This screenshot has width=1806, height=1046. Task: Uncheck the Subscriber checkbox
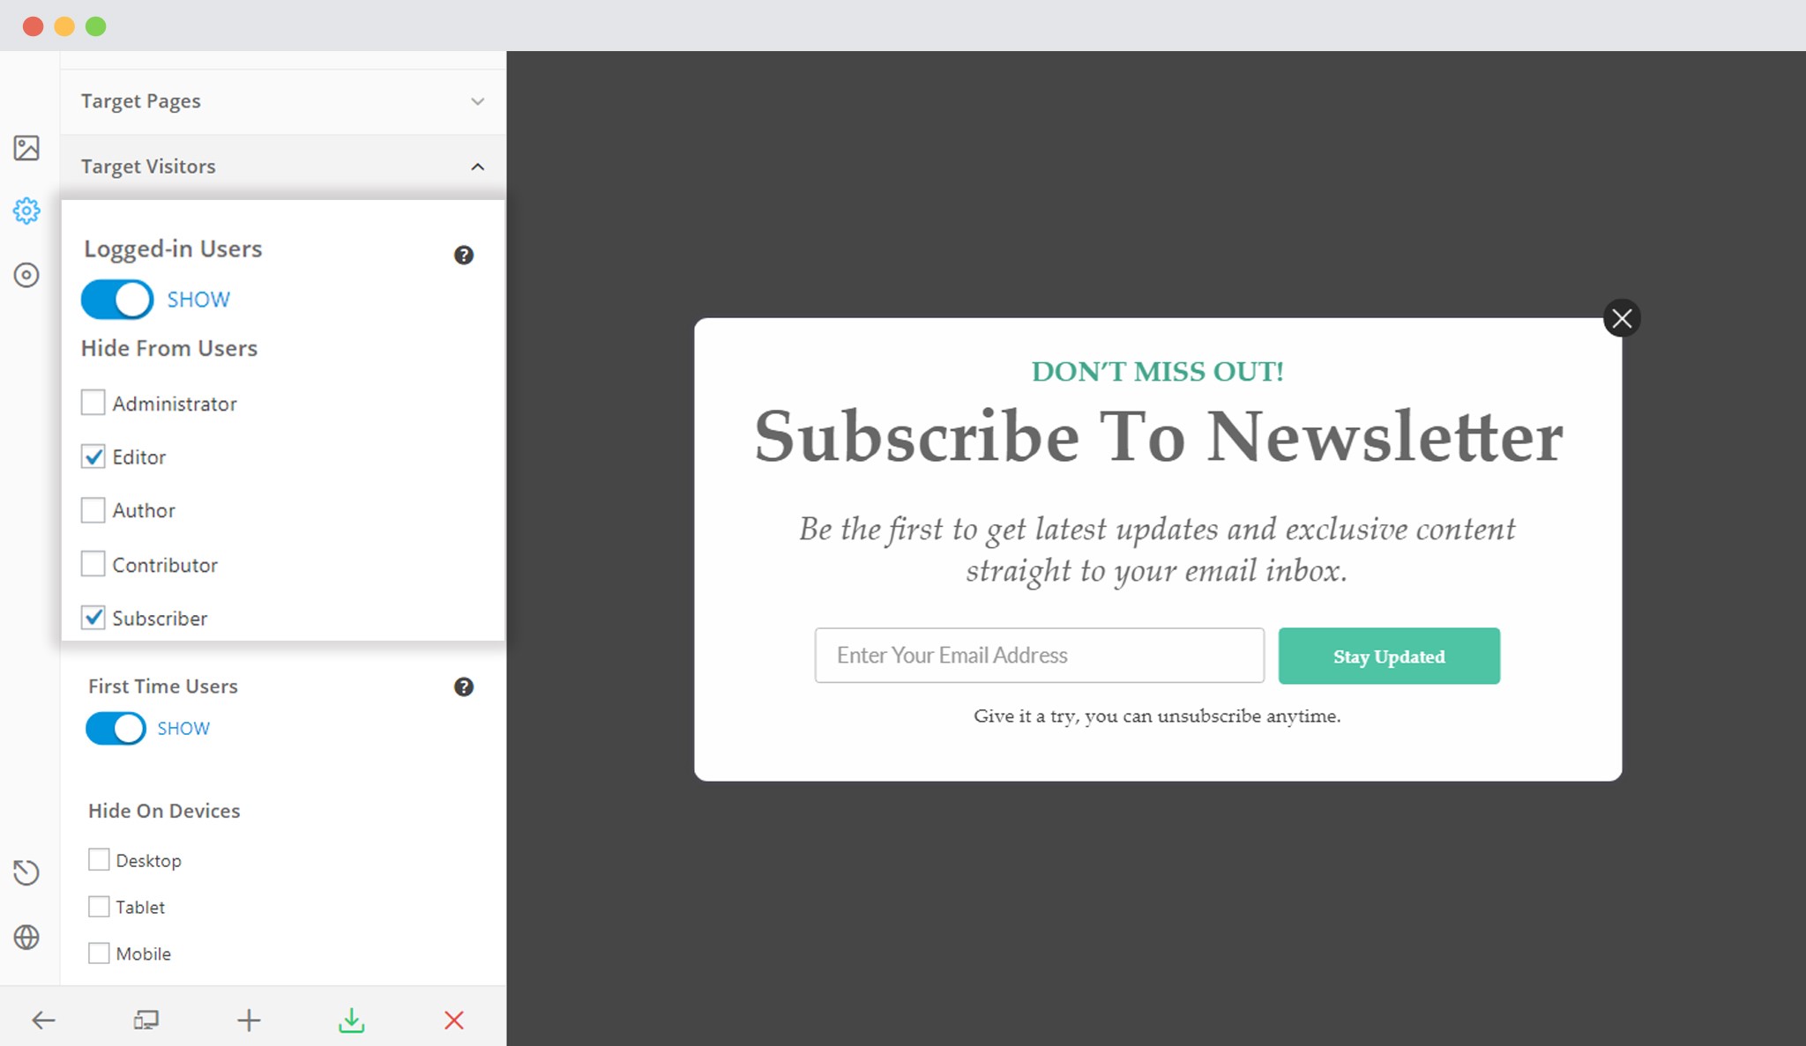click(x=93, y=618)
